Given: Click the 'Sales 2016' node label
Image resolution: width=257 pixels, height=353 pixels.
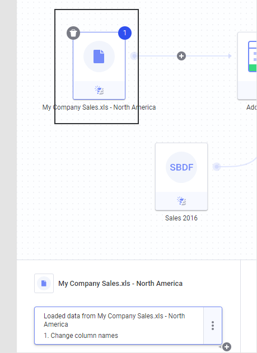Looking at the screenshot, I should coord(181,218).
